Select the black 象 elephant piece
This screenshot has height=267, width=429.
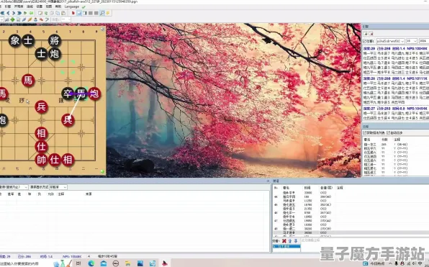click(x=15, y=40)
